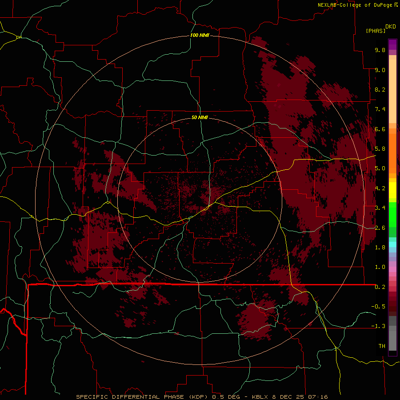This screenshot has width=400, height=400.
Task: Select the 3.4 value on the color scale
Action: [x=380, y=208]
